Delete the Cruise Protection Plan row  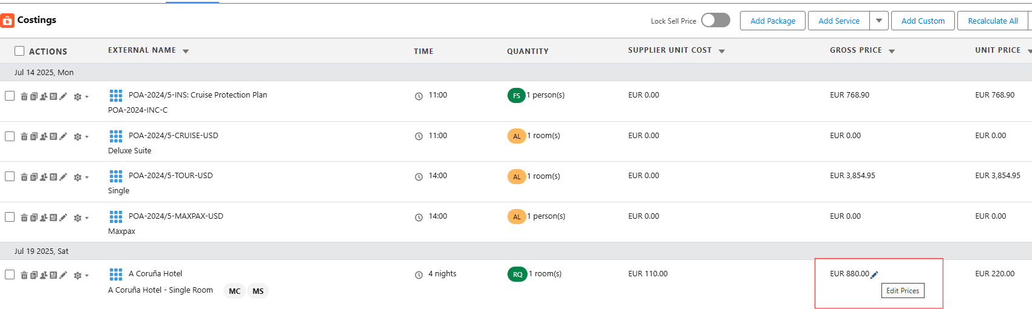[24, 96]
